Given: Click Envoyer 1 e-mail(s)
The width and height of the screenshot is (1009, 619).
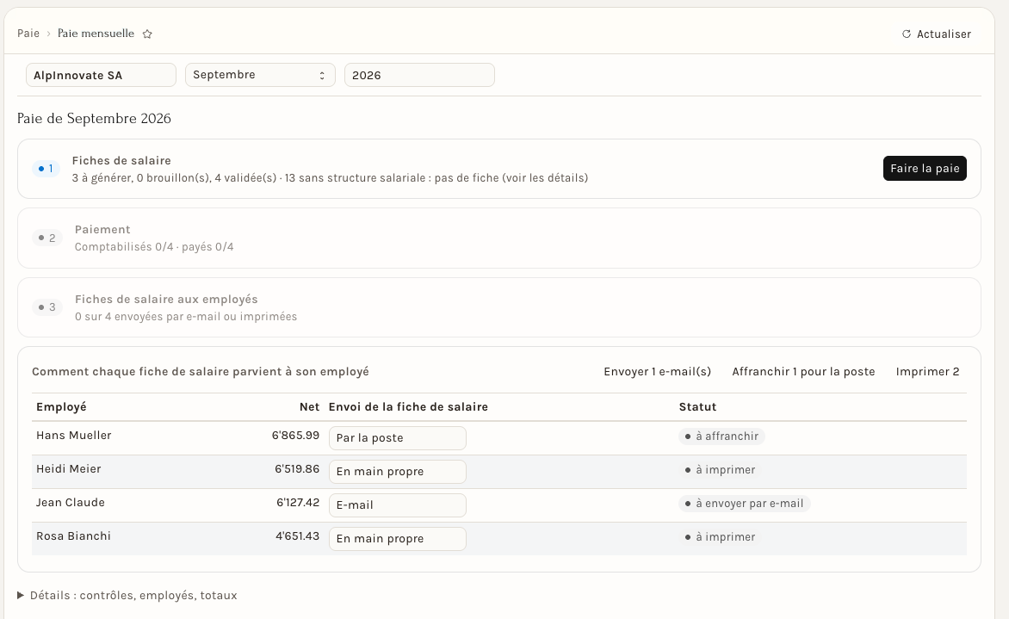Looking at the screenshot, I should 657,372.
